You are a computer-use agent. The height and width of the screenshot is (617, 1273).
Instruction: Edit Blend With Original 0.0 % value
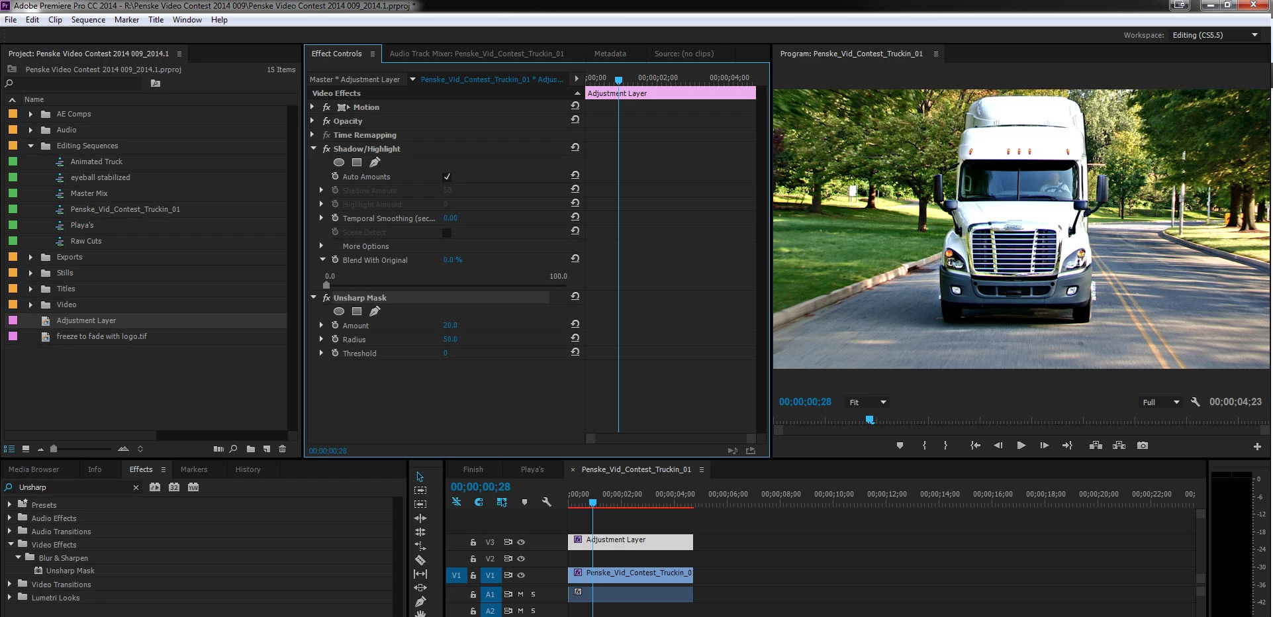pyautogui.click(x=453, y=260)
